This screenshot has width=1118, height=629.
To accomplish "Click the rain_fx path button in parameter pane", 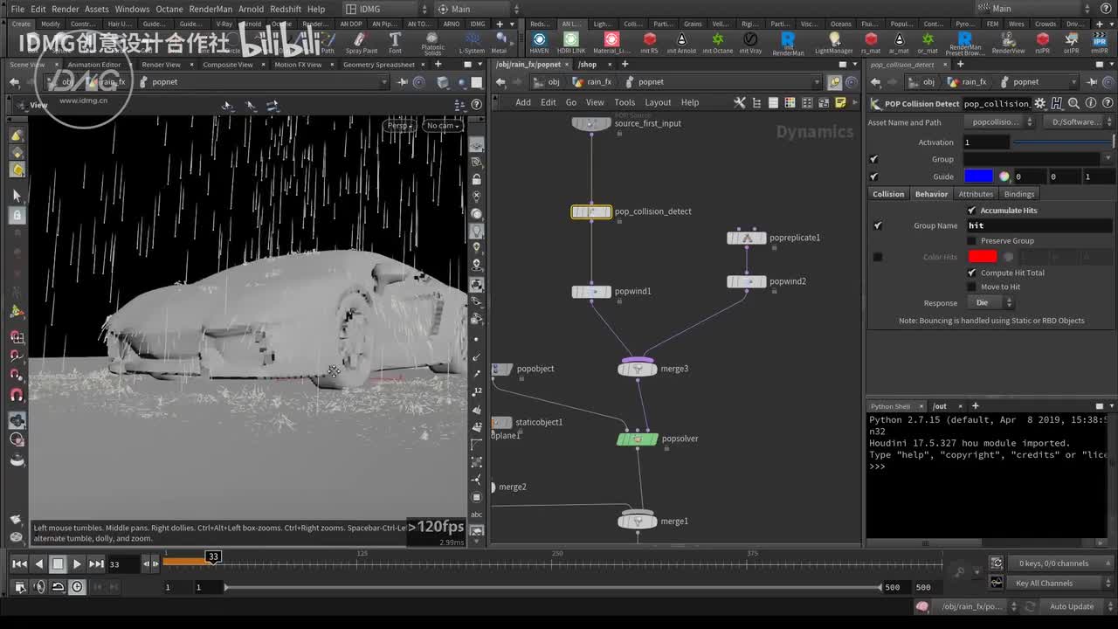I will [x=967, y=82].
